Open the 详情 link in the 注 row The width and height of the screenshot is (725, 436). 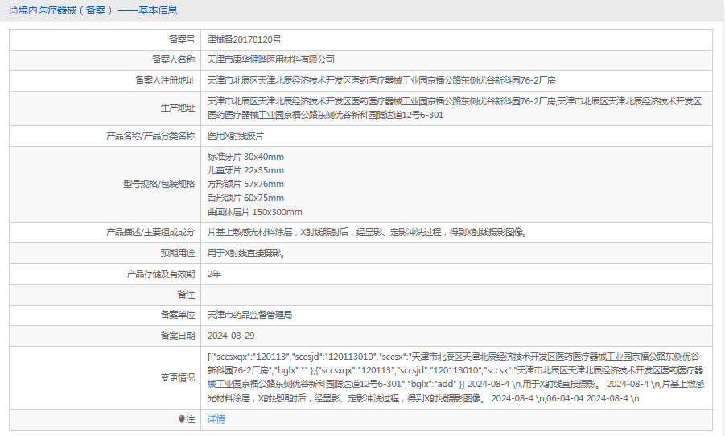pos(216,419)
